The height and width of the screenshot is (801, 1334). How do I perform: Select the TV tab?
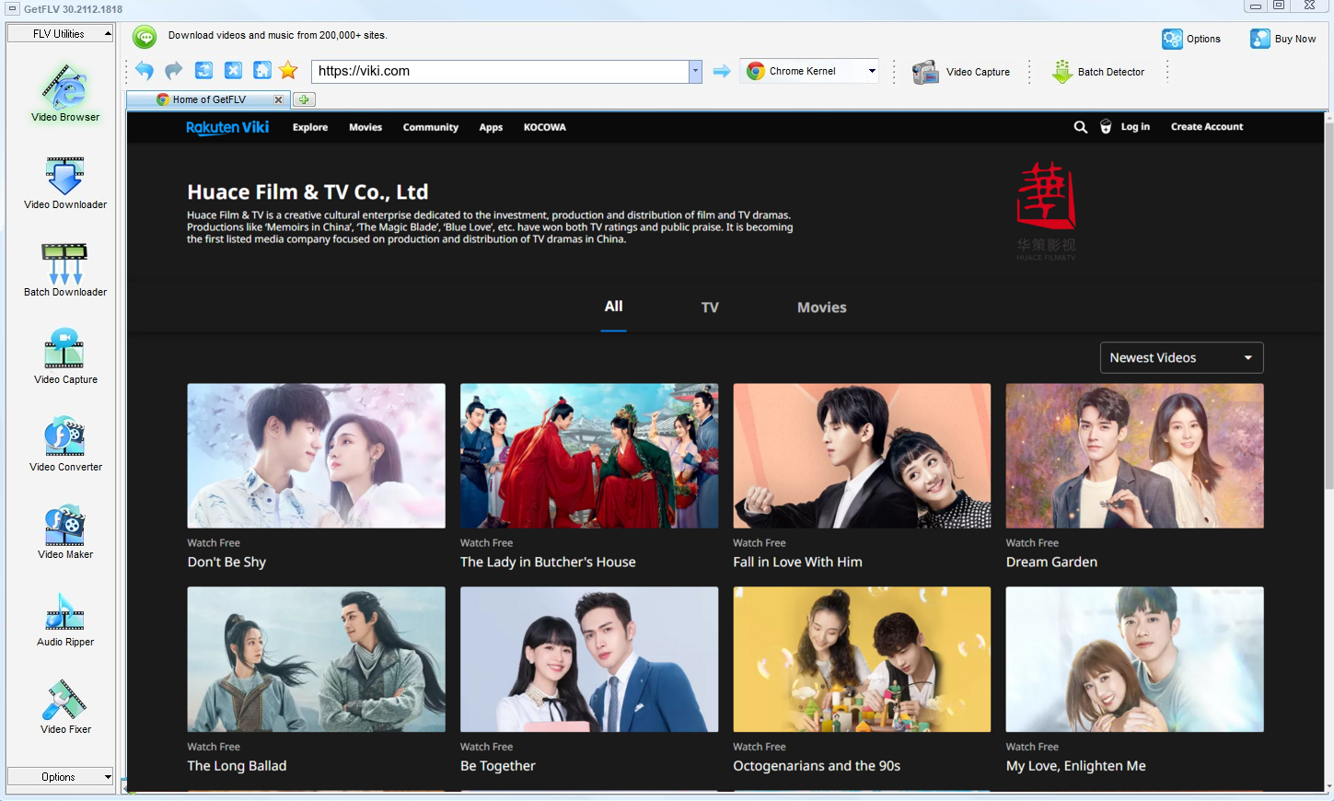click(x=710, y=308)
